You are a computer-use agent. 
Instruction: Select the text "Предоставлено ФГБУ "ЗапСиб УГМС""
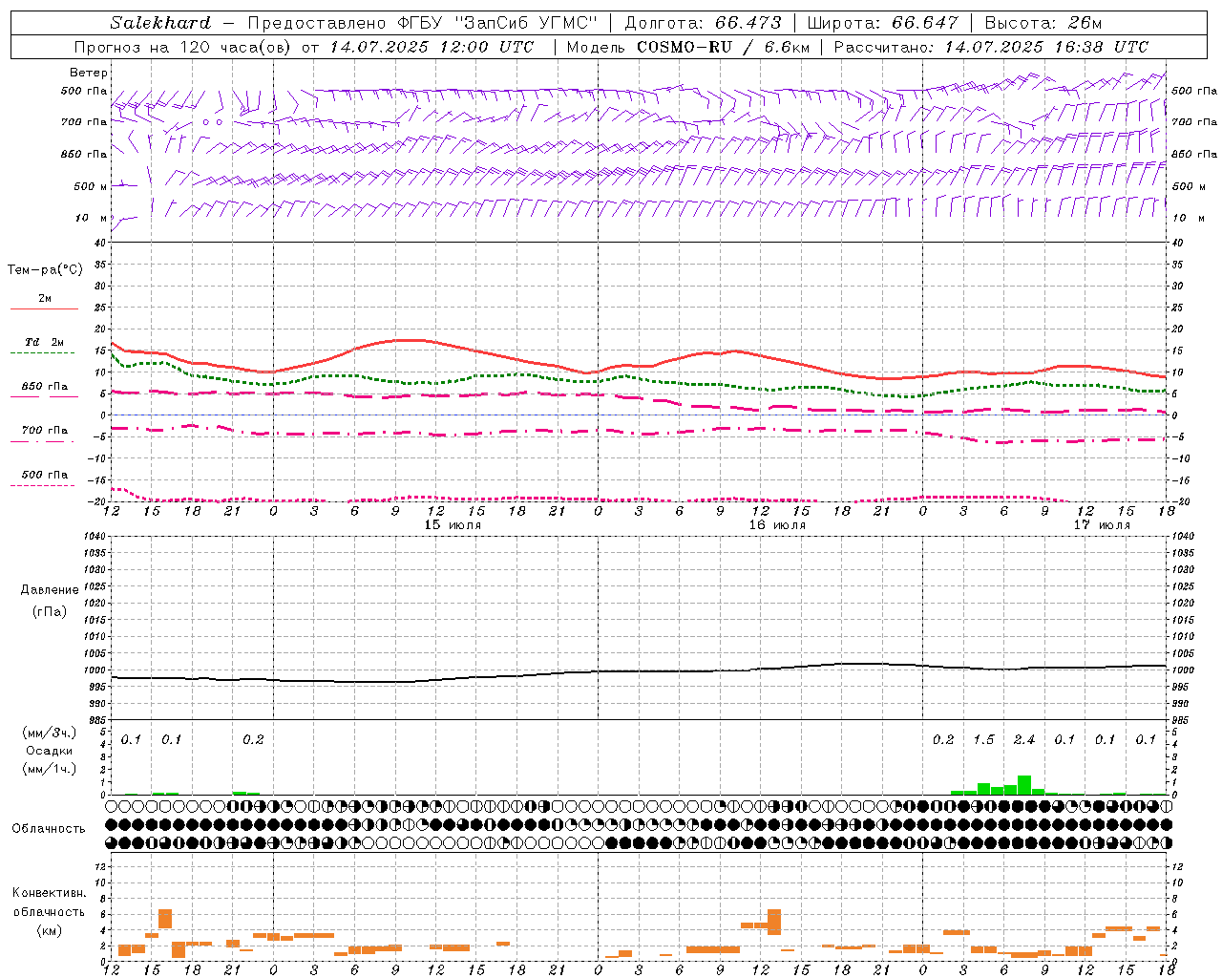[422, 23]
